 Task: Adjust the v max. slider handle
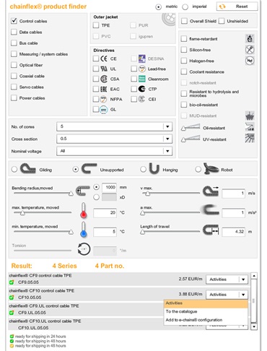(x=147, y=194)
